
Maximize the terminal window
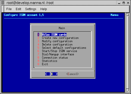[124, 3]
